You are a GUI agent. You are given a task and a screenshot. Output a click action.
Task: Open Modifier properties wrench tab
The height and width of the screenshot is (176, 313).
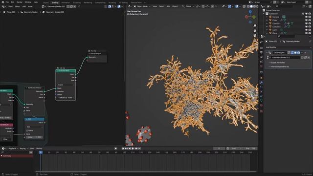coord(261,83)
